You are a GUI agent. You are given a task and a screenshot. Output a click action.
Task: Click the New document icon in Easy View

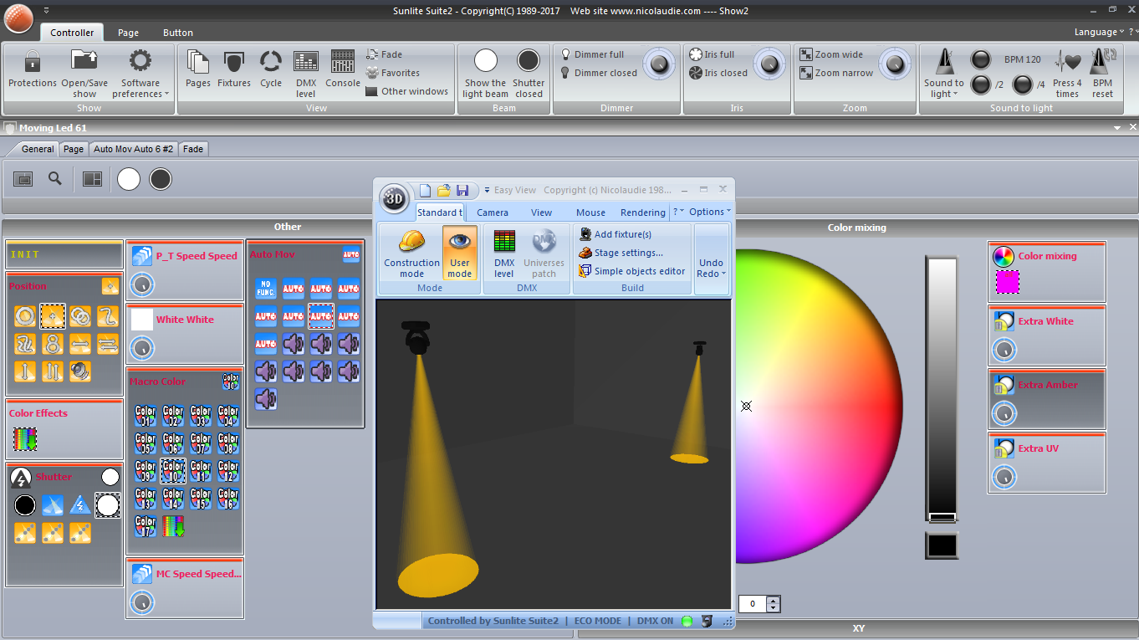click(425, 191)
